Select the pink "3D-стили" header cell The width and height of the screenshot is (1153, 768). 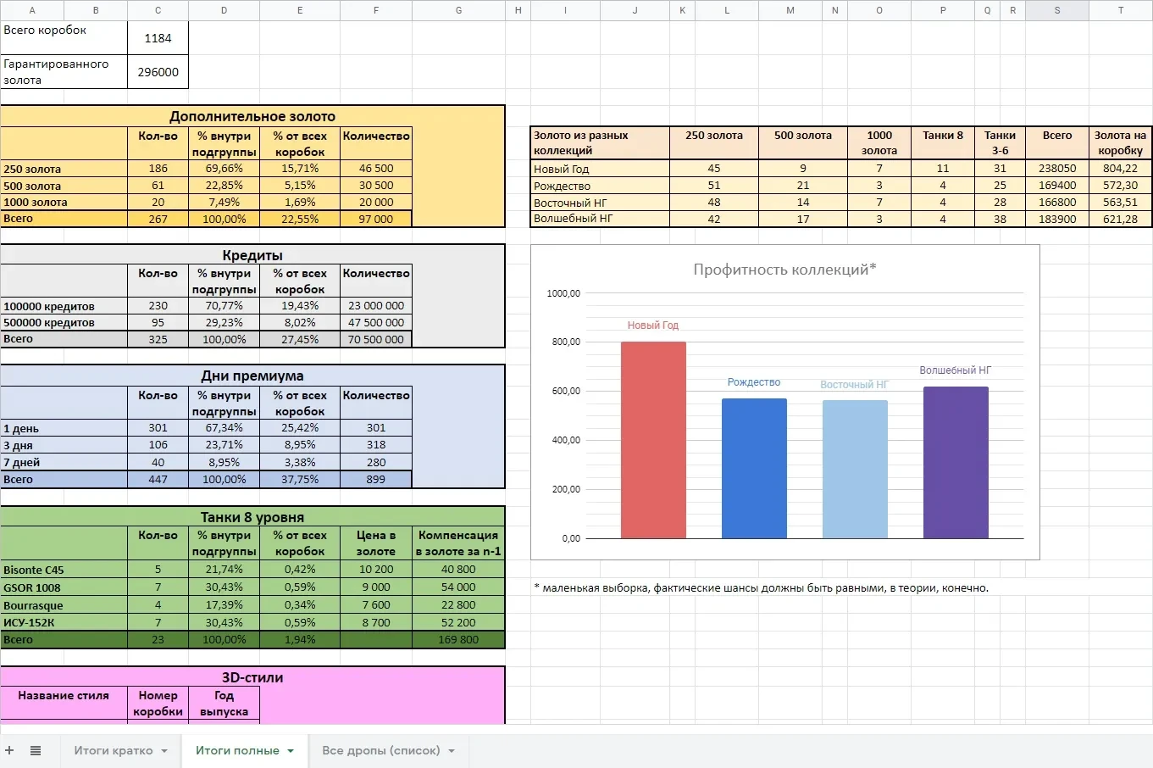pos(252,677)
